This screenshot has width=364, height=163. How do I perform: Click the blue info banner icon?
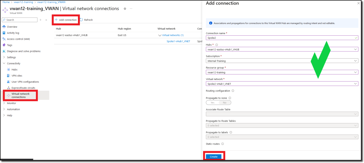[211, 23]
